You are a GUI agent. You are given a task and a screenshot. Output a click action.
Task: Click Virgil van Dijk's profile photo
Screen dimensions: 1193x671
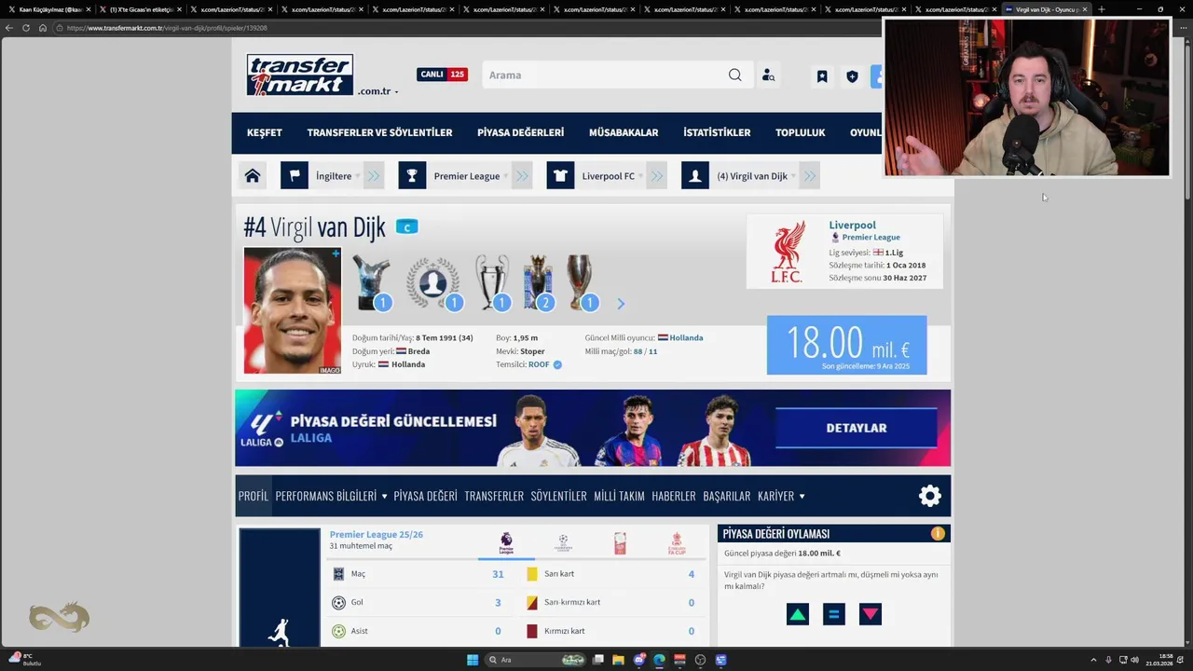(x=293, y=310)
